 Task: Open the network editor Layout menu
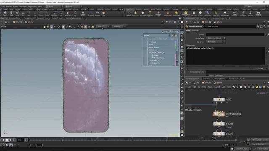point(217,87)
